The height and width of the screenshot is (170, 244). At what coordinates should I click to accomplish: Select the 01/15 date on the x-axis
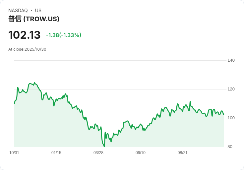[x=56, y=153]
